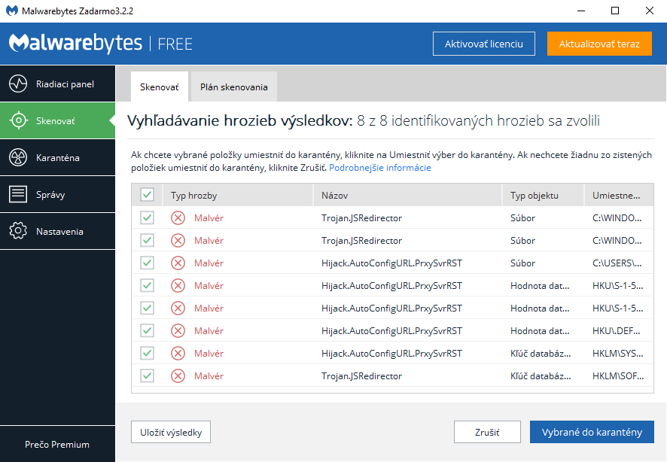The image size is (667, 462).
Task: Click red threat icon on first Trojan.JSRedirector row
Action: pyautogui.click(x=178, y=218)
